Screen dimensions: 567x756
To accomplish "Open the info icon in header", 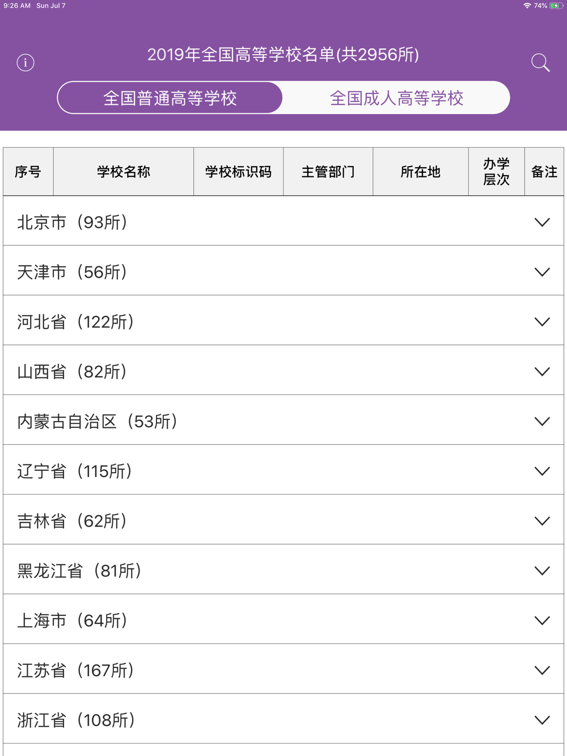I will (x=26, y=62).
